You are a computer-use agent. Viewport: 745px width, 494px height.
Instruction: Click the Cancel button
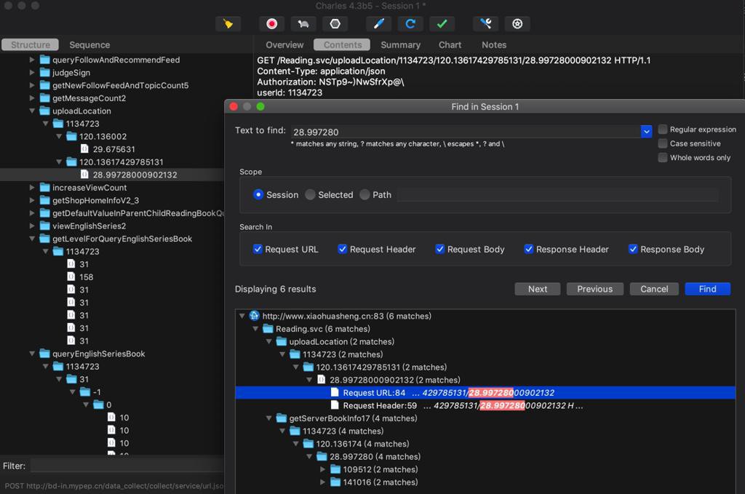click(x=654, y=289)
